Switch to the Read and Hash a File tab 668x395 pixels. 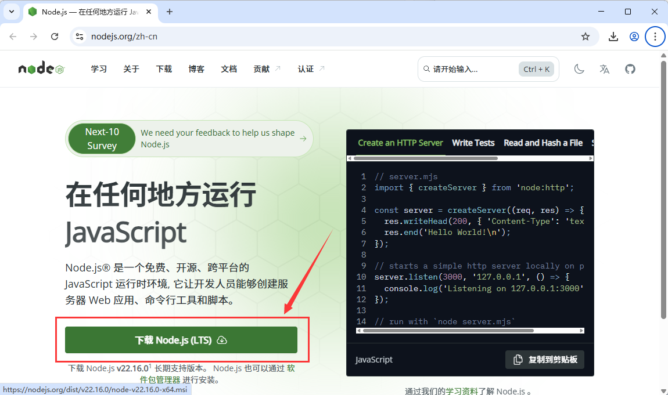[x=543, y=143]
